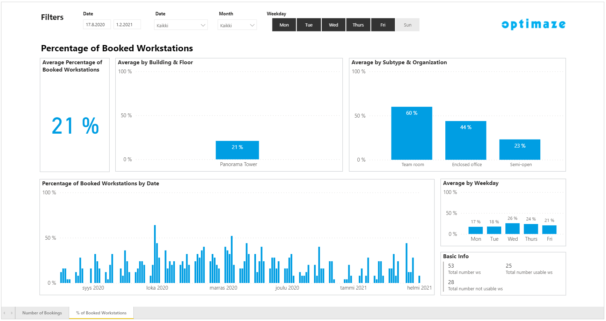Click the Optimaze logo
This screenshot has width=606, height=321.
click(533, 24)
